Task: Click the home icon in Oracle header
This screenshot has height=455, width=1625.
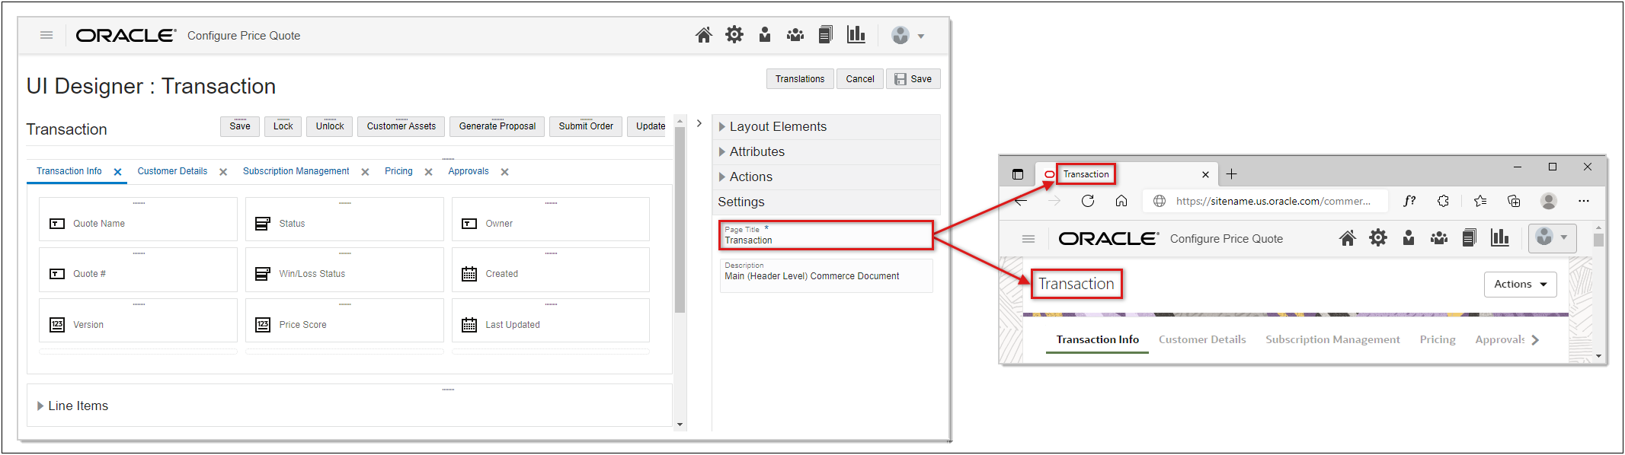Action: [703, 35]
